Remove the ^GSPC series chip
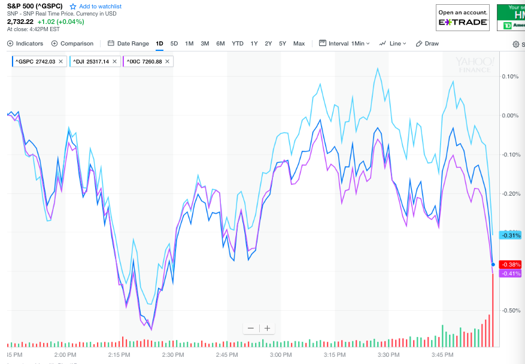Image resolution: width=525 pixels, height=364 pixels. (60, 61)
